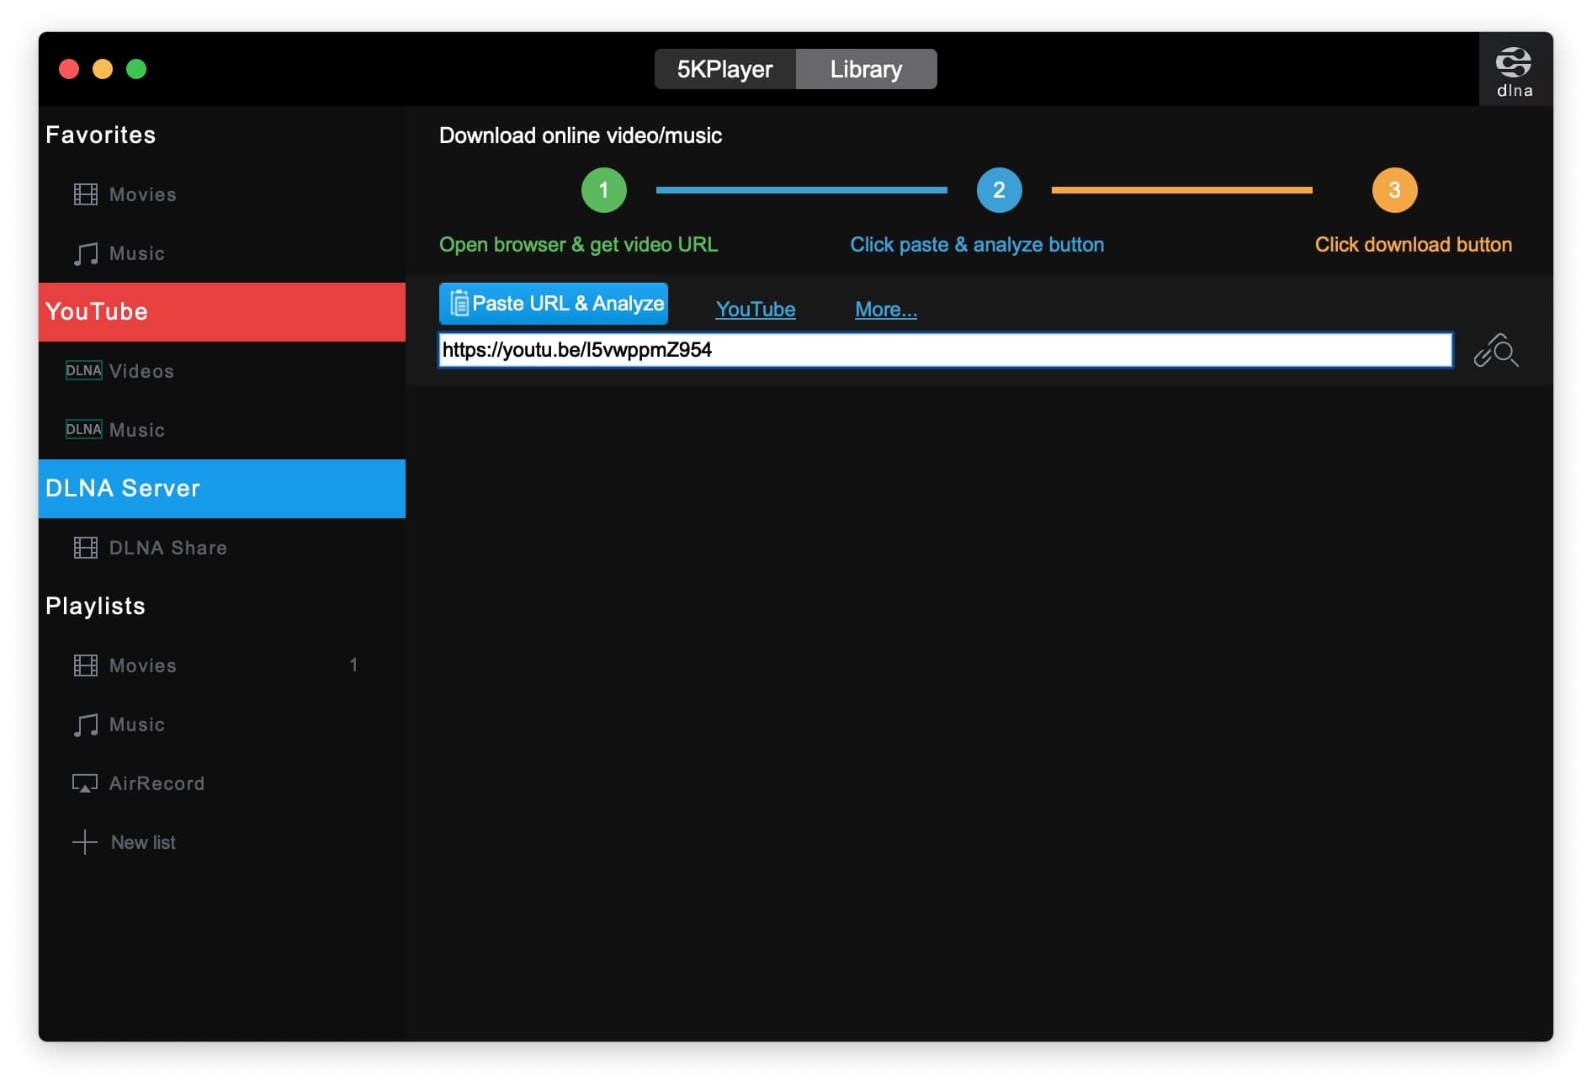Open DLNA Share in sidebar

point(222,548)
